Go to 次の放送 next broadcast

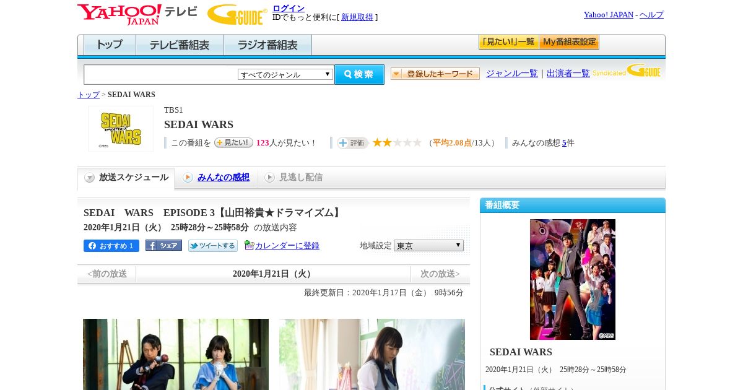[x=440, y=274]
